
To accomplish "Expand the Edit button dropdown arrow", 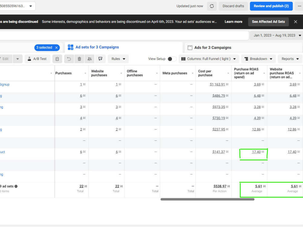I will click(x=18, y=59).
